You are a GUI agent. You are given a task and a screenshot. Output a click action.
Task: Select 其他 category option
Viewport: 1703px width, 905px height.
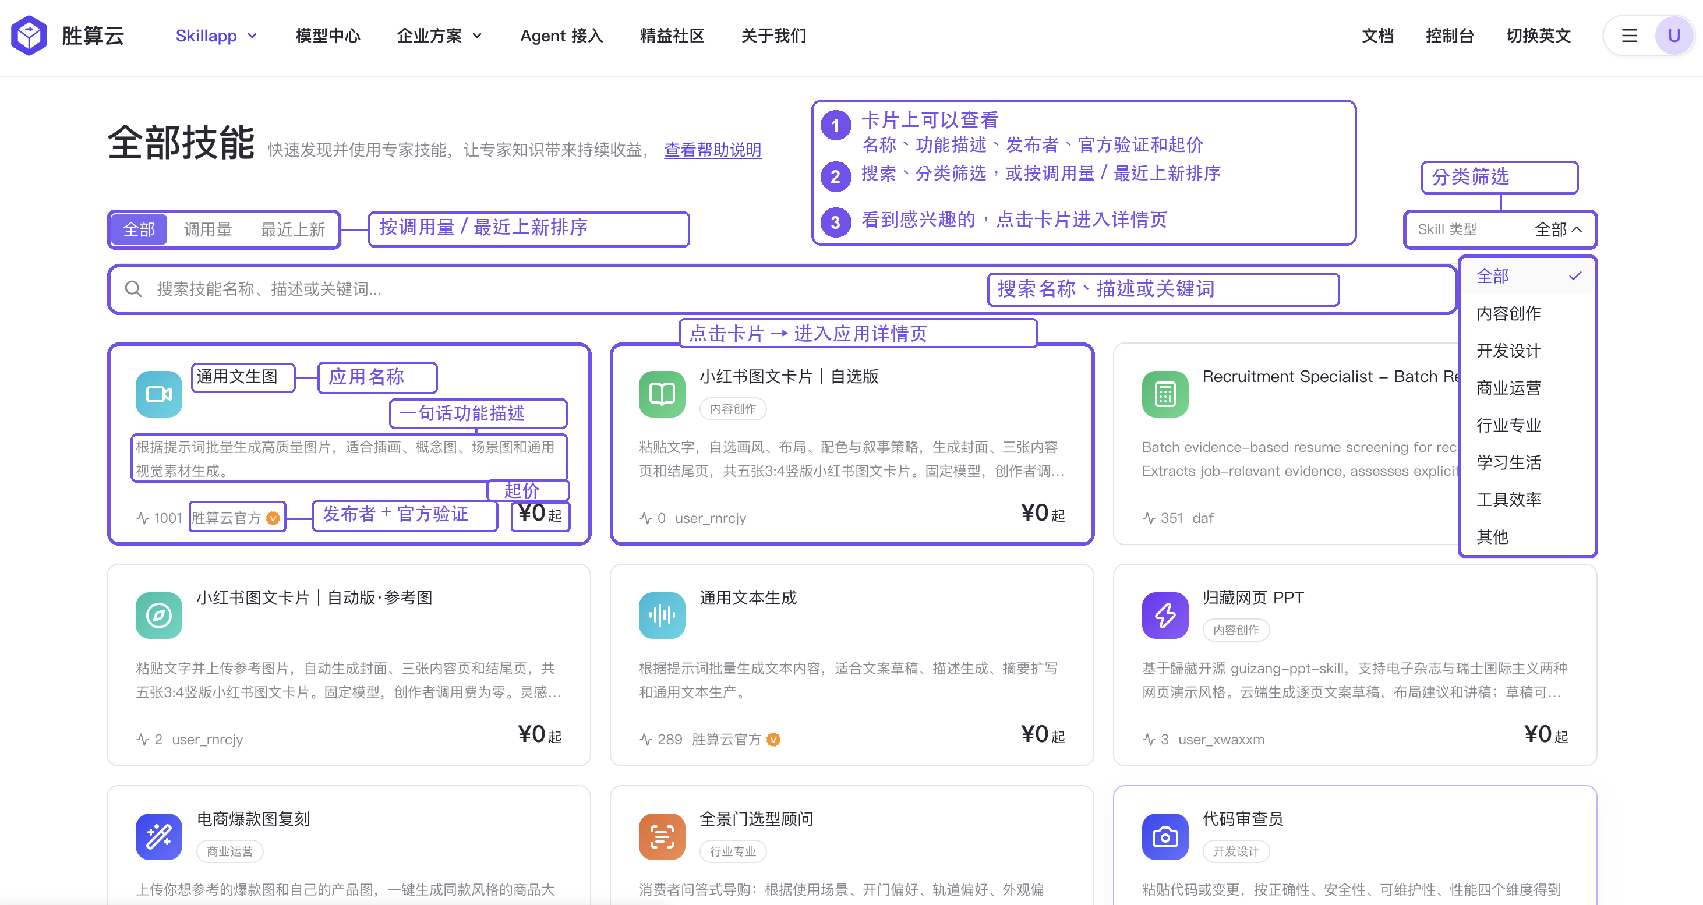tap(1527, 537)
